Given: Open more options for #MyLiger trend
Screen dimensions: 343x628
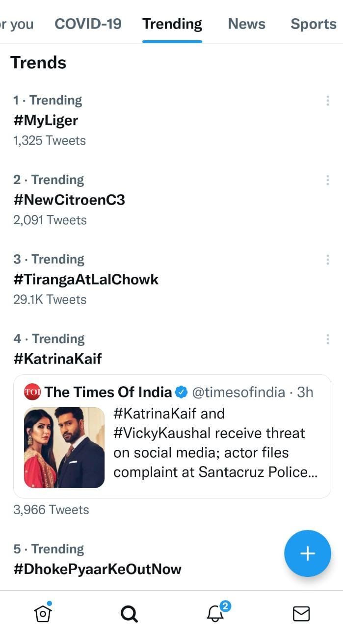Looking at the screenshot, I should (327, 101).
